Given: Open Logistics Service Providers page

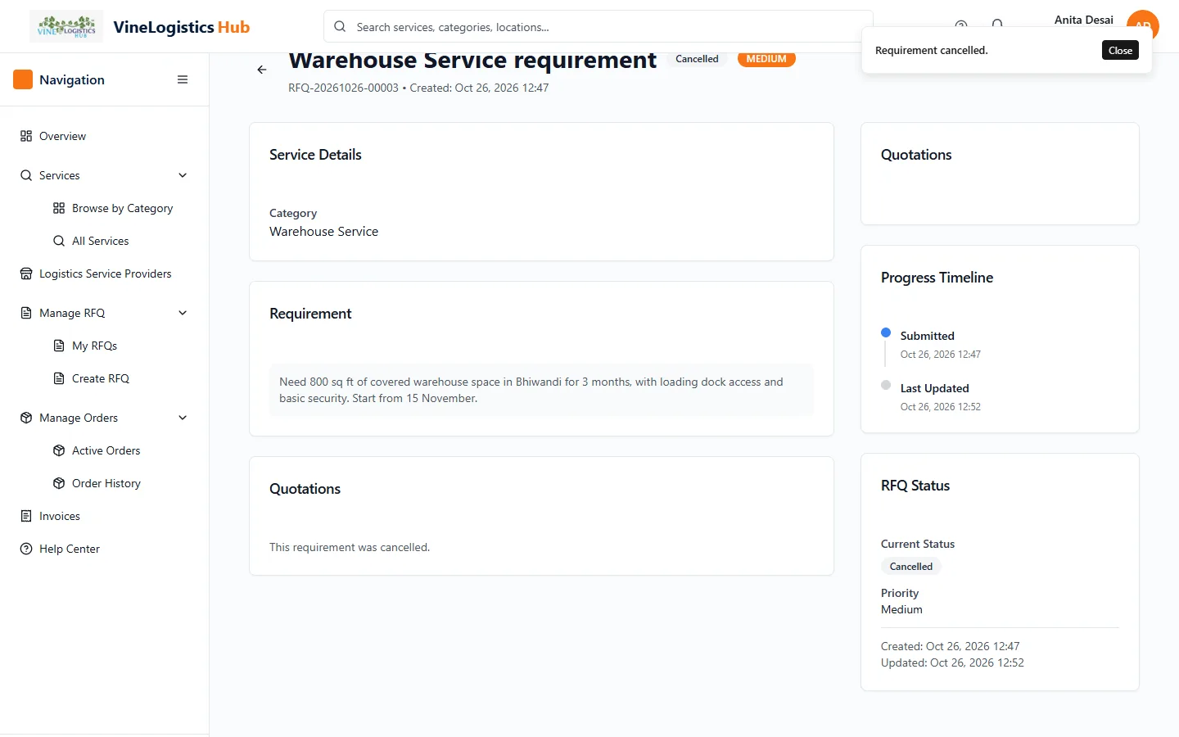Looking at the screenshot, I should point(104,274).
